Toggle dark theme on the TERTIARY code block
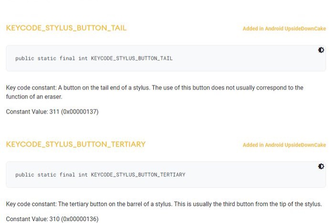 [x=321, y=166]
